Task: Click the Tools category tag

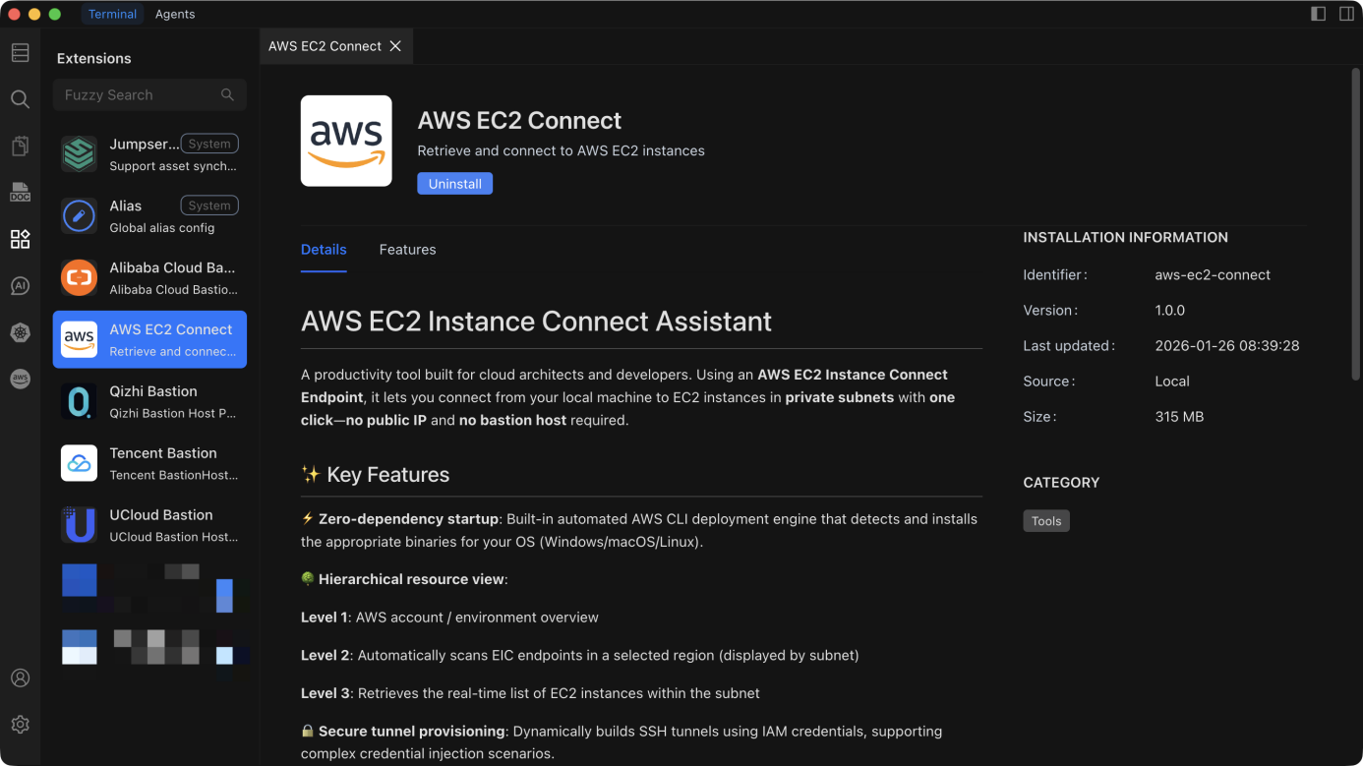Action: (1045, 521)
